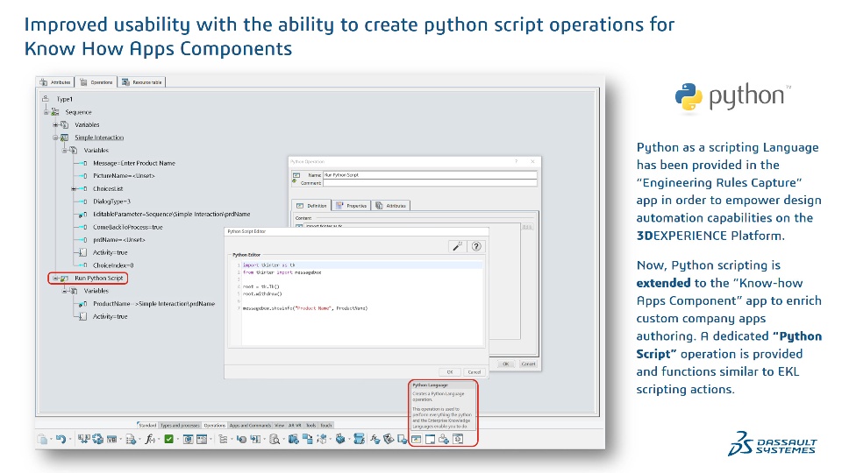Click the small edit button beside Content field
The height and width of the screenshot is (473, 842).
point(527,227)
